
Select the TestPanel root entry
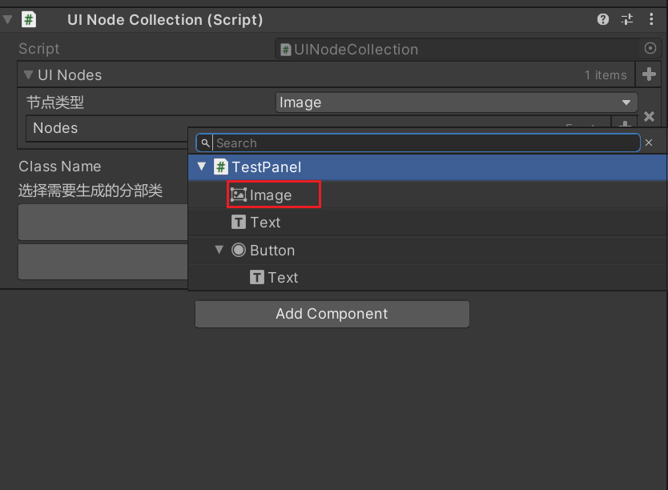pos(266,167)
